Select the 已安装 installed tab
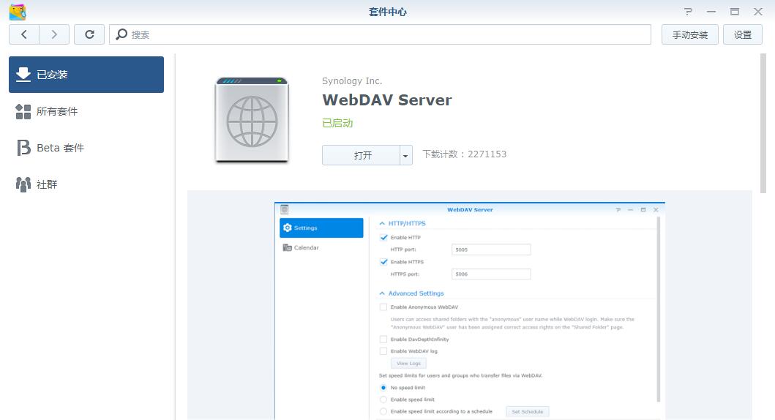This screenshot has height=420, width=775. coord(86,75)
